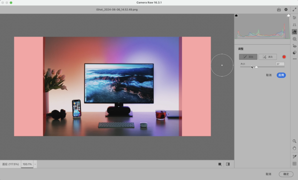Select the color sampler eyedropper tool

click(294, 157)
